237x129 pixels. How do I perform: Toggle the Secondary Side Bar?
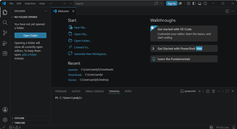tap(205, 3)
